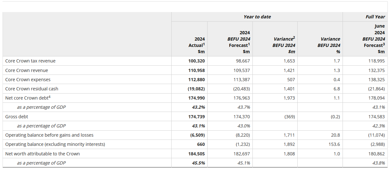Click footnote 1 on the 2024 Actual header
The height and width of the screenshot is (169, 390).
click(204, 44)
